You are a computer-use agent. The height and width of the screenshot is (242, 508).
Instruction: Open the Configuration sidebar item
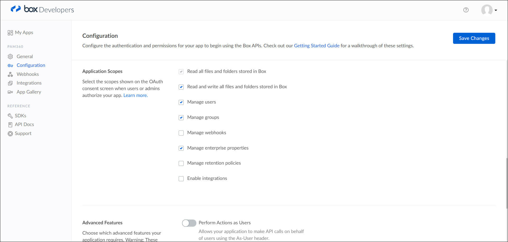[31, 65]
